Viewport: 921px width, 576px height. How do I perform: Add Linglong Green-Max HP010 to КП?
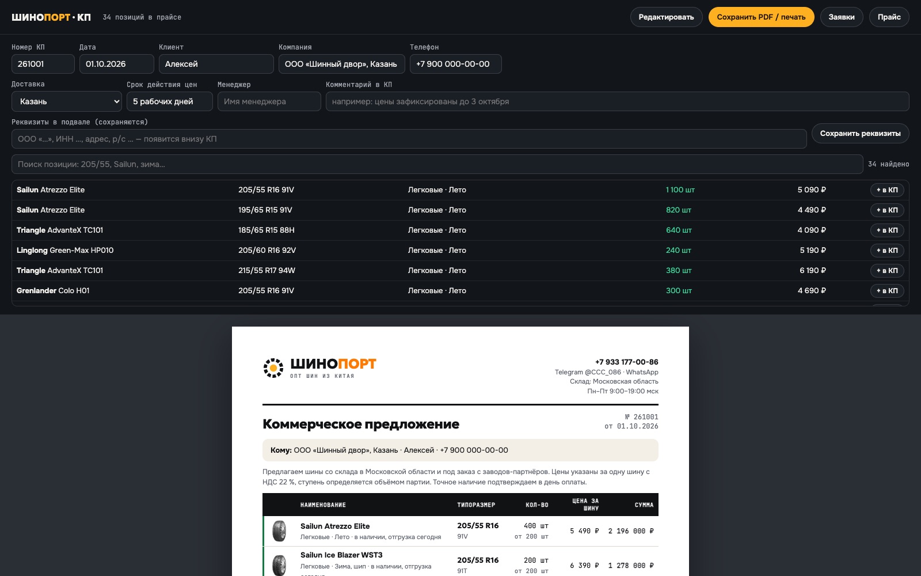[887, 251]
